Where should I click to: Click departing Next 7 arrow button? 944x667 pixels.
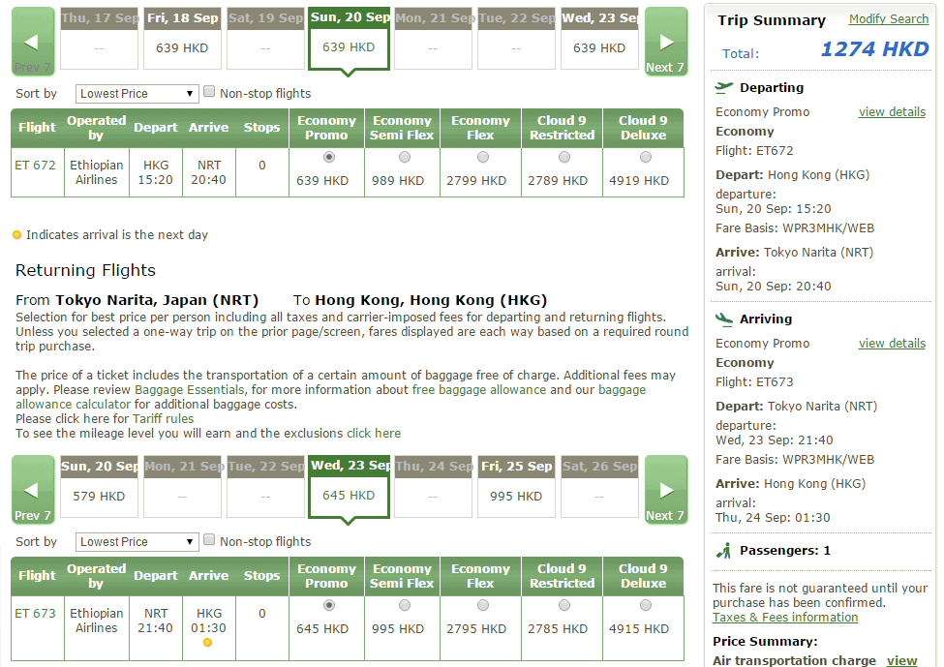tap(665, 42)
